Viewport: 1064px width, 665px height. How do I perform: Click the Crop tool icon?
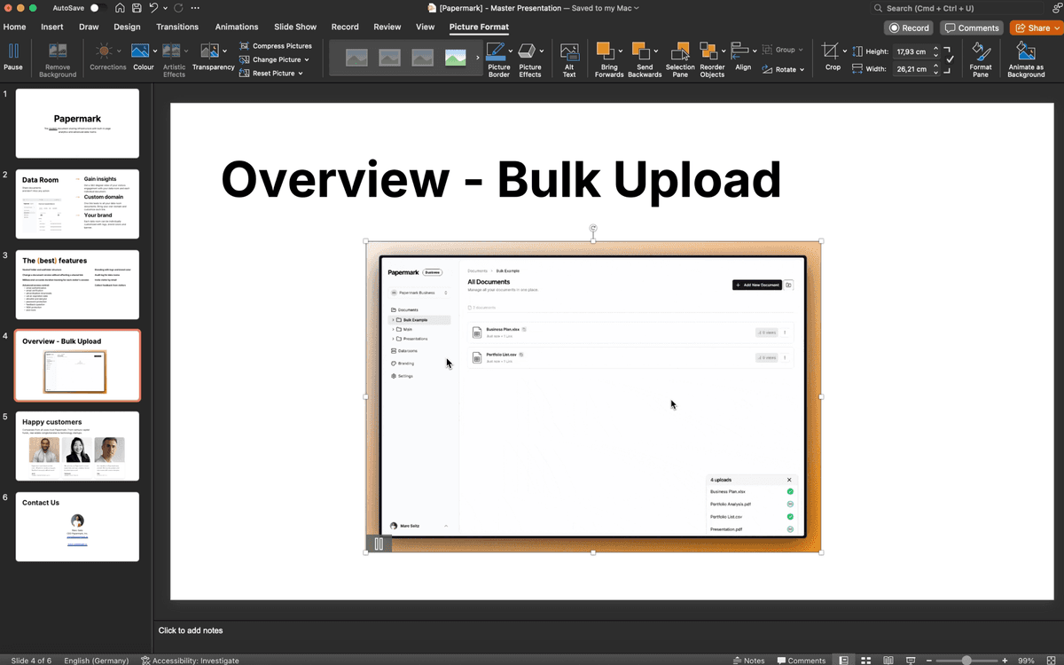(830, 51)
